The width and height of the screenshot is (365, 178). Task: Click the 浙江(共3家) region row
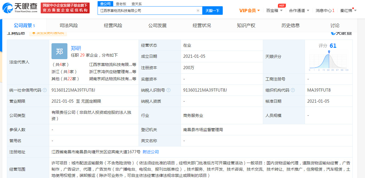(x=64, y=72)
